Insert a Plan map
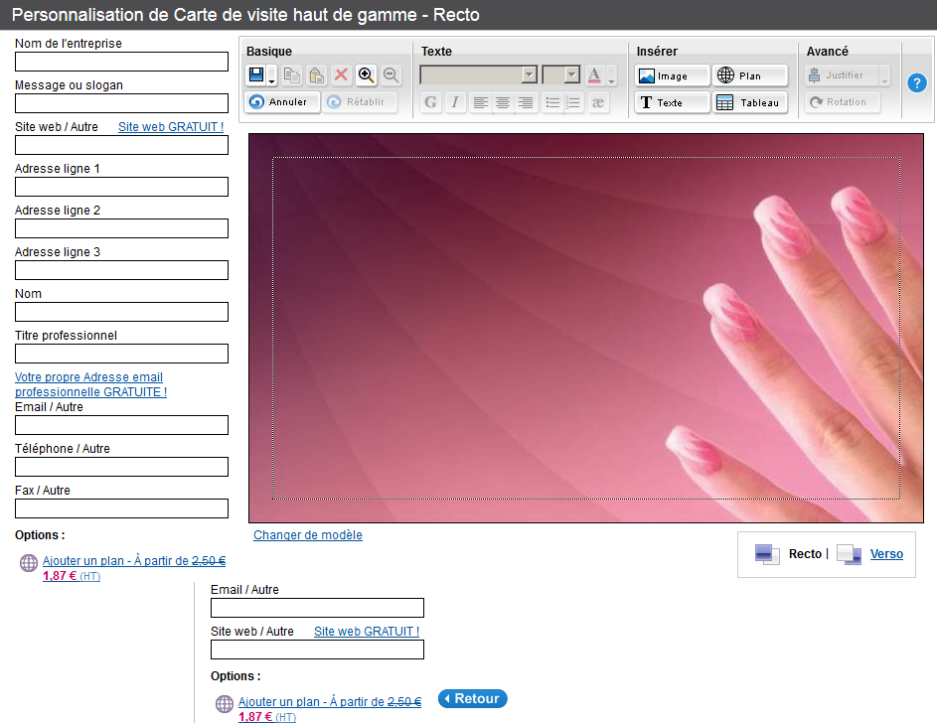The height and width of the screenshot is (723, 937). pos(750,75)
